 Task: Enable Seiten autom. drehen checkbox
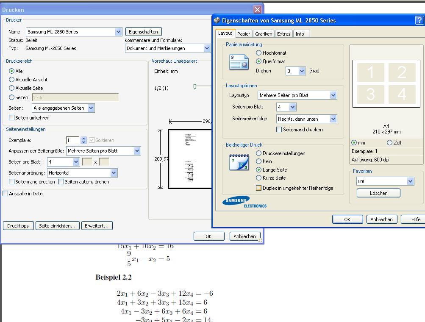click(61, 182)
